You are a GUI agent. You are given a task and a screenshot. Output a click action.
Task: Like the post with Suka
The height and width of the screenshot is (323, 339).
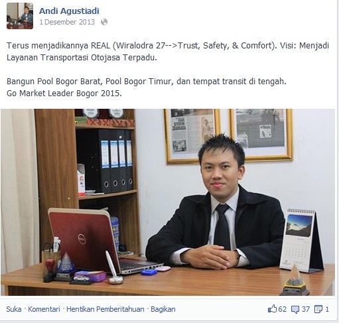click(x=14, y=309)
